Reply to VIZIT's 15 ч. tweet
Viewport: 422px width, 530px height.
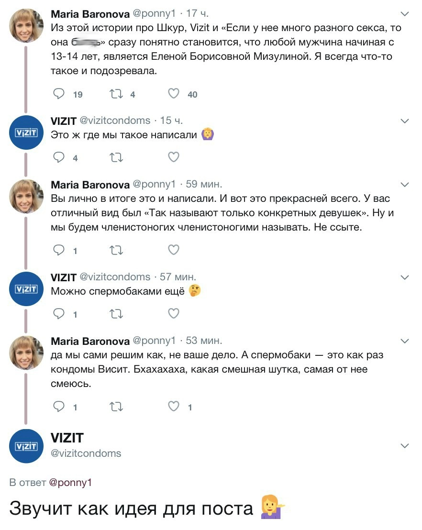tap(58, 157)
